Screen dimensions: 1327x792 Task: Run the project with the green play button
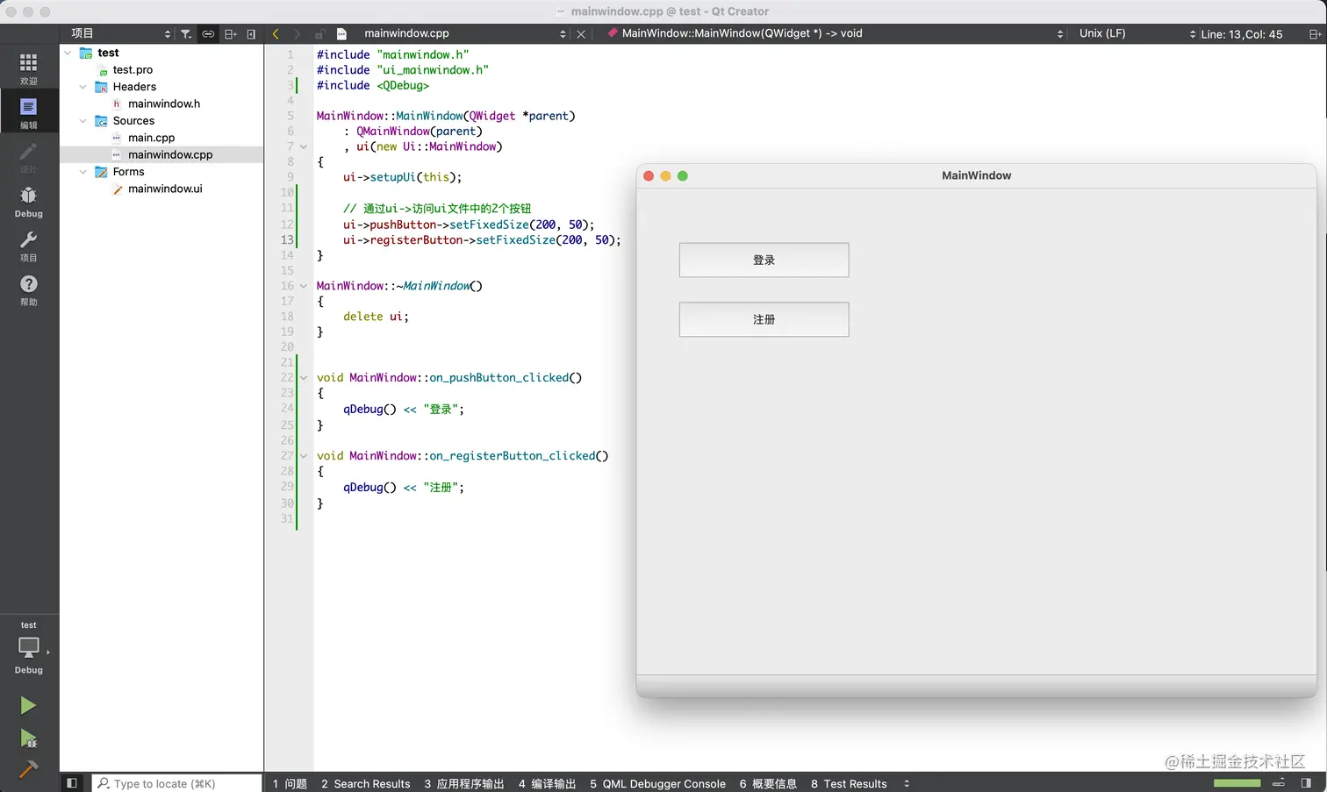[x=28, y=705]
